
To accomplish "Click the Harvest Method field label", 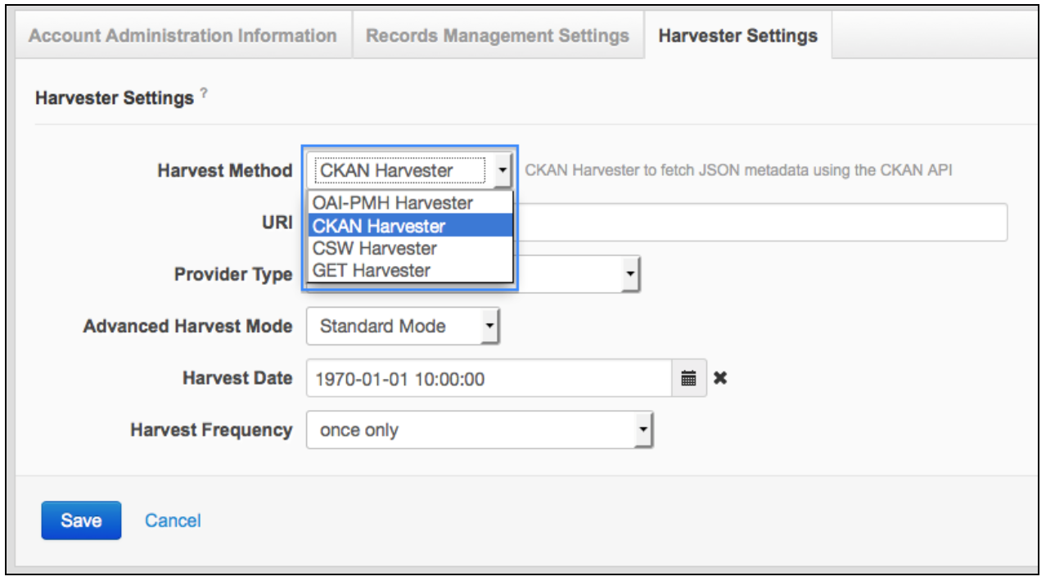I will click(x=224, y=171).
